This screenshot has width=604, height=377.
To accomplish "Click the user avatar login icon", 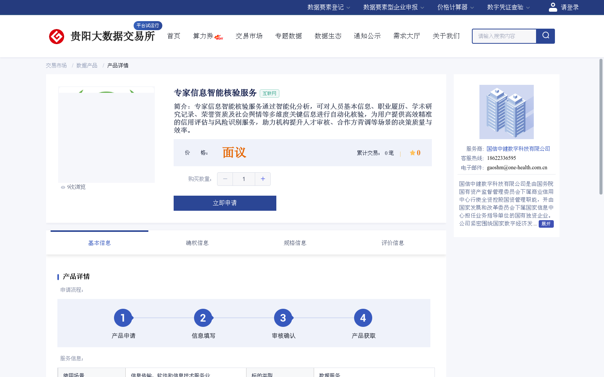I will 553,7.
